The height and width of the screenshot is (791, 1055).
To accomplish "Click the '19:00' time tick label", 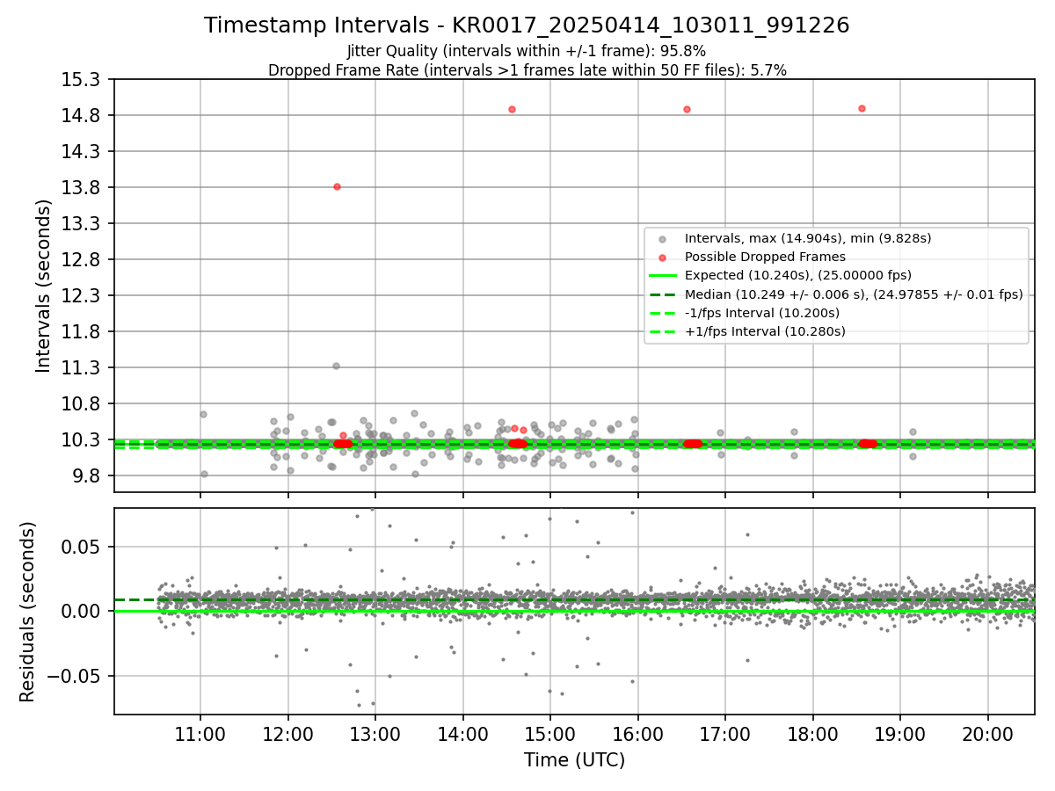I will tap(900, 734).
